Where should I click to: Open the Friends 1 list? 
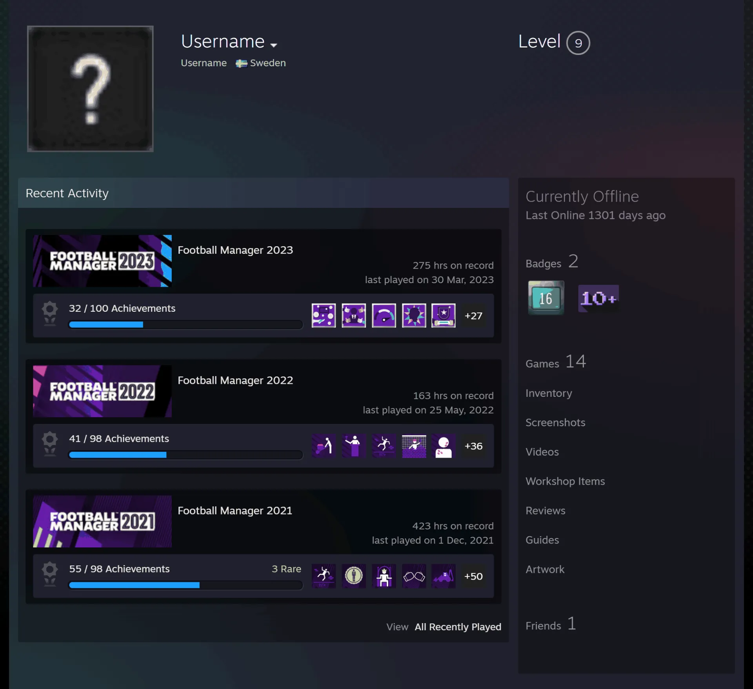pyautogui.click(x=551, y=624)
